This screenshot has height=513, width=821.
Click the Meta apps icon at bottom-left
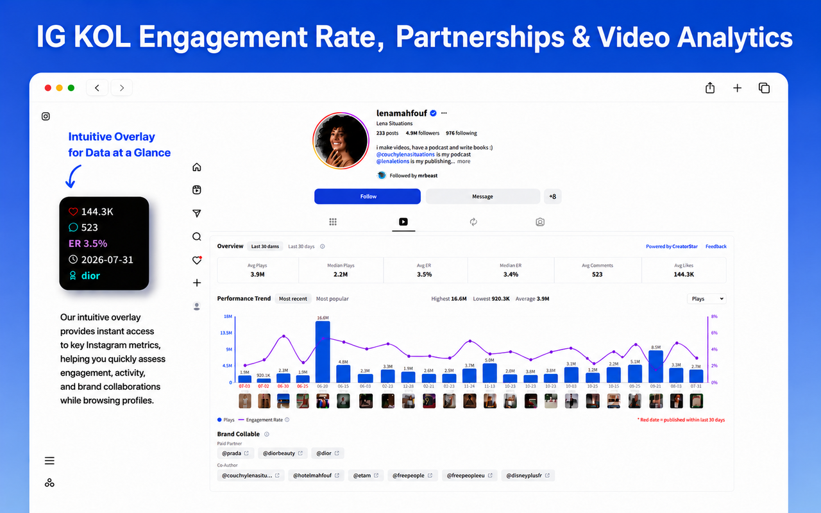(x=49, y=482)
